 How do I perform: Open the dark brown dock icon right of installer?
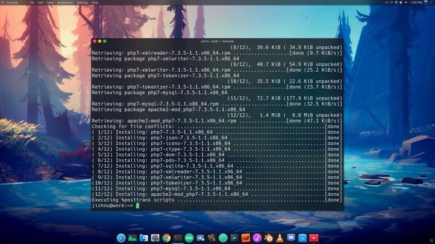pyautogui.click(x=211, y=238)
